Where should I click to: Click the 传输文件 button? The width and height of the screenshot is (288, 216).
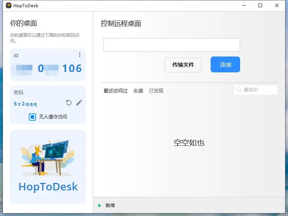[183, 65]
